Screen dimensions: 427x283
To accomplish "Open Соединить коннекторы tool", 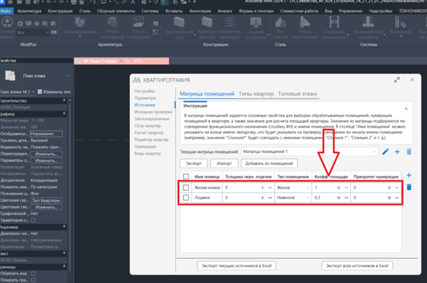I will [334, 27].
